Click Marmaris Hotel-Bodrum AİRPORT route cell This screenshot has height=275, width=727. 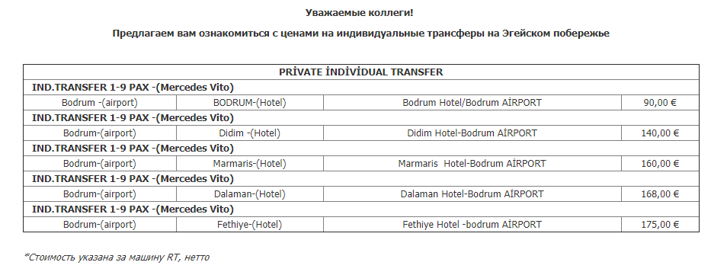tap(472, 164)
